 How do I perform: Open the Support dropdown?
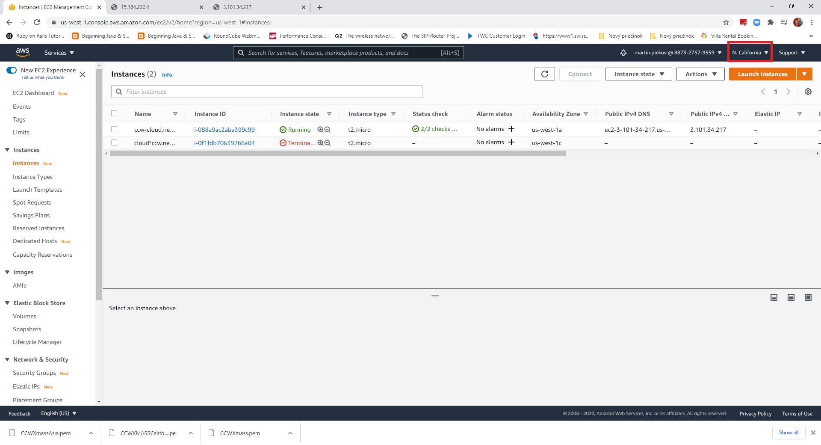click(792, 53)
